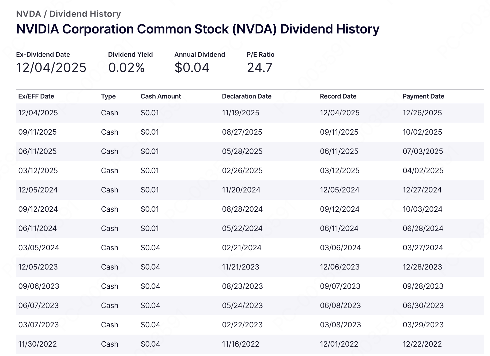Select the 12/04/2025 dividend row
Viewport: 490px width, 356px height.
pos(241,113)
